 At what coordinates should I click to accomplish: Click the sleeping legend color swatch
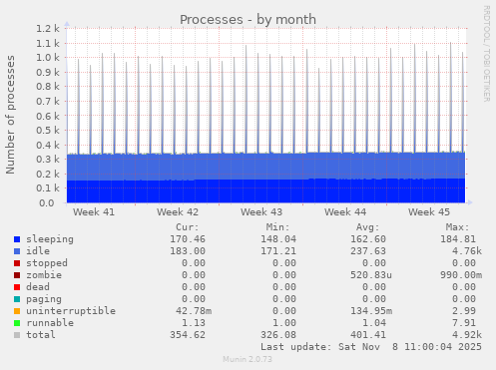pyautogui.click(x=17, y=239)
